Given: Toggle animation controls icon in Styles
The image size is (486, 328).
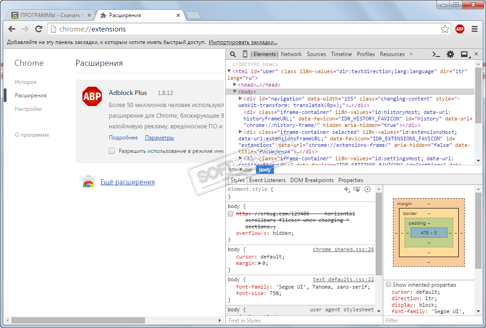Looking at the screenshot, I should coord(368,189).
